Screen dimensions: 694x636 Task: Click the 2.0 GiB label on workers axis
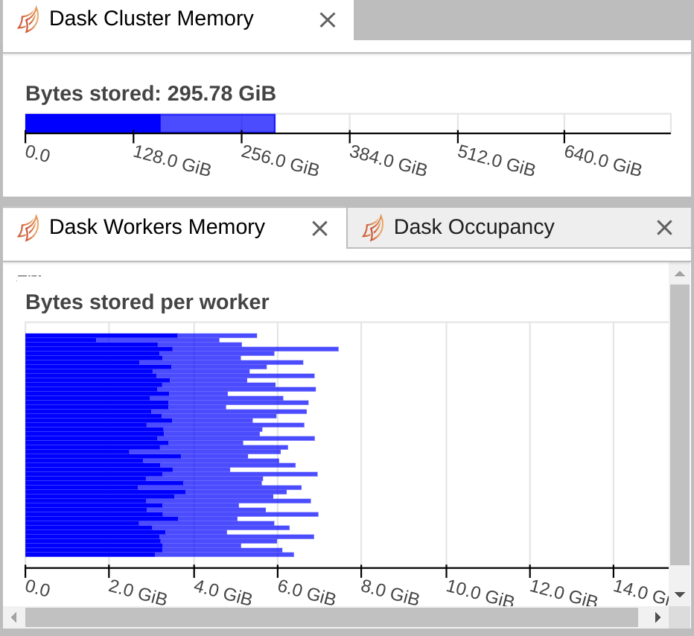click(138, 592)
